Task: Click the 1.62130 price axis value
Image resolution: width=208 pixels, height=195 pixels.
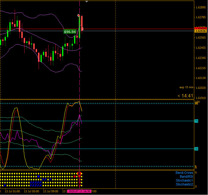Action: point(201,78)
